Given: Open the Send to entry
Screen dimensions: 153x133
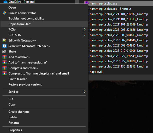Looking at the screenshot, I should [44, 92].
